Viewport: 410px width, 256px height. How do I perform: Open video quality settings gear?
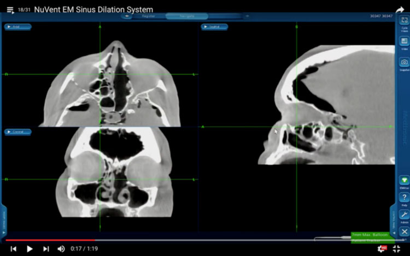tap(382, 248)
